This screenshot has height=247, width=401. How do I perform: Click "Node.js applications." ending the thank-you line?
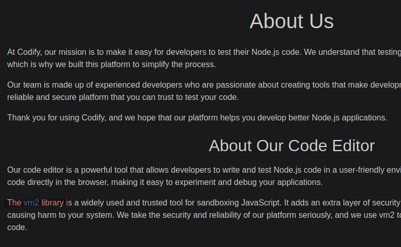pos(350,118)
